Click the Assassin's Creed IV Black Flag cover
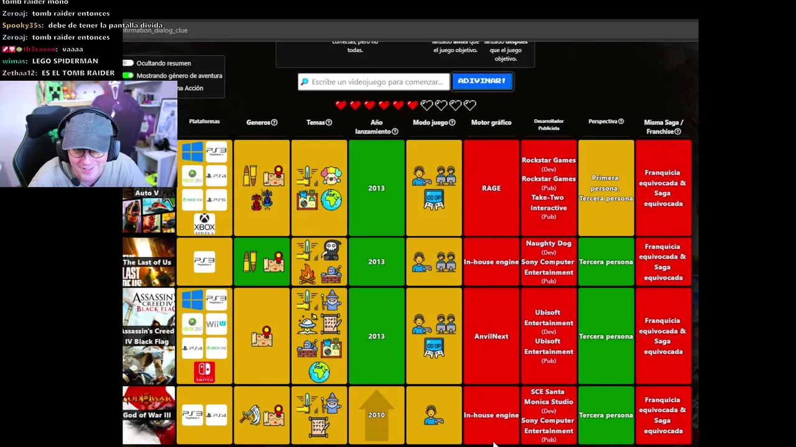Viewport: 796px width, 447px height. [149, 336]
